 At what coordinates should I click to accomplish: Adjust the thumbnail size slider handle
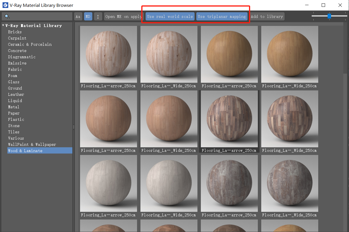point(329,16)
